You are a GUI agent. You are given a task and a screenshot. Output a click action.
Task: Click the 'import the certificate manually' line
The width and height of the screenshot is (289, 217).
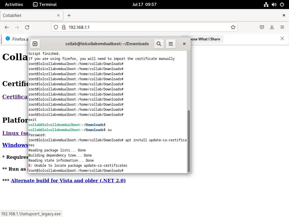pos(102,59)
